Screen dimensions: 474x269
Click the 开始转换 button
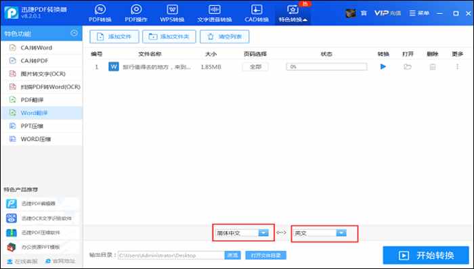tap(426, 255)
